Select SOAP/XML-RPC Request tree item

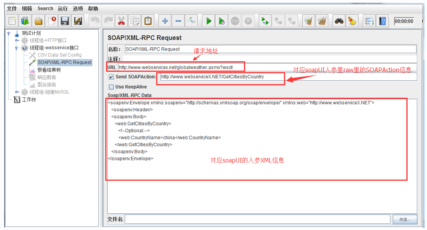(64, 62)
